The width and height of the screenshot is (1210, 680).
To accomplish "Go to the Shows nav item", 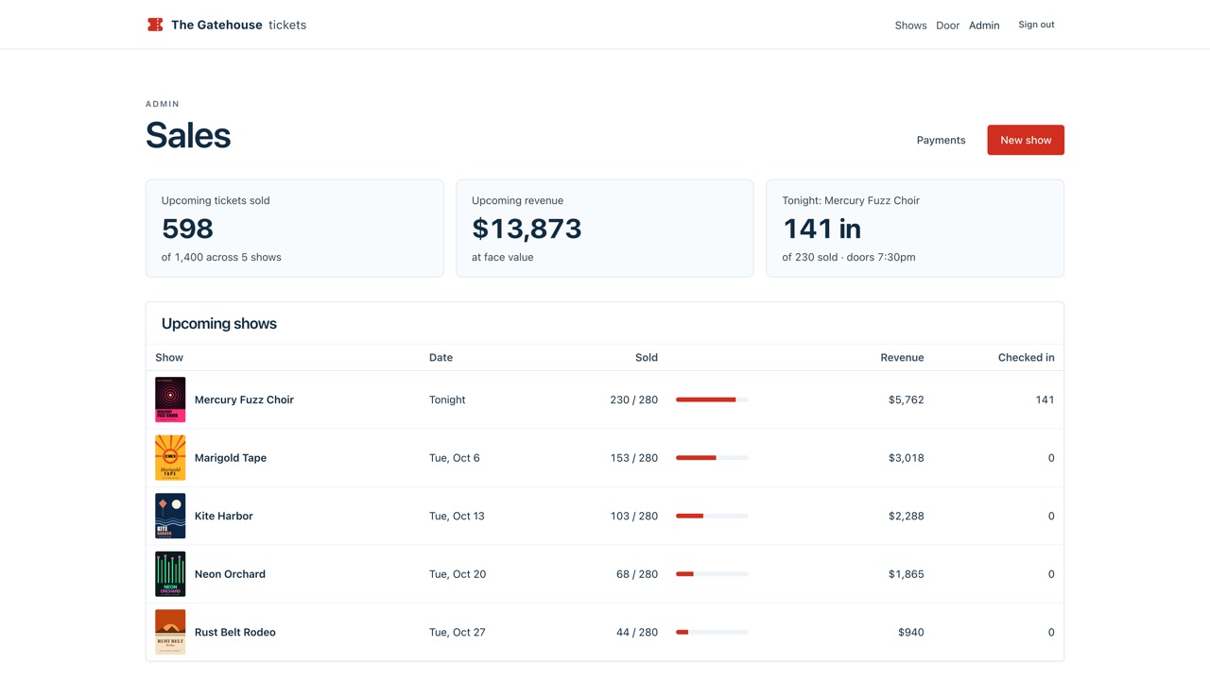I will coord(910,25).
